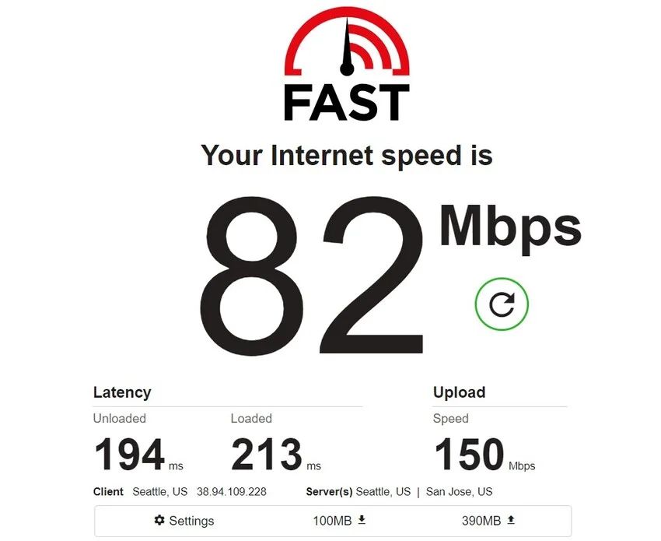Open the Settings button
The image size is (661, 541).
tap(184, 520)
